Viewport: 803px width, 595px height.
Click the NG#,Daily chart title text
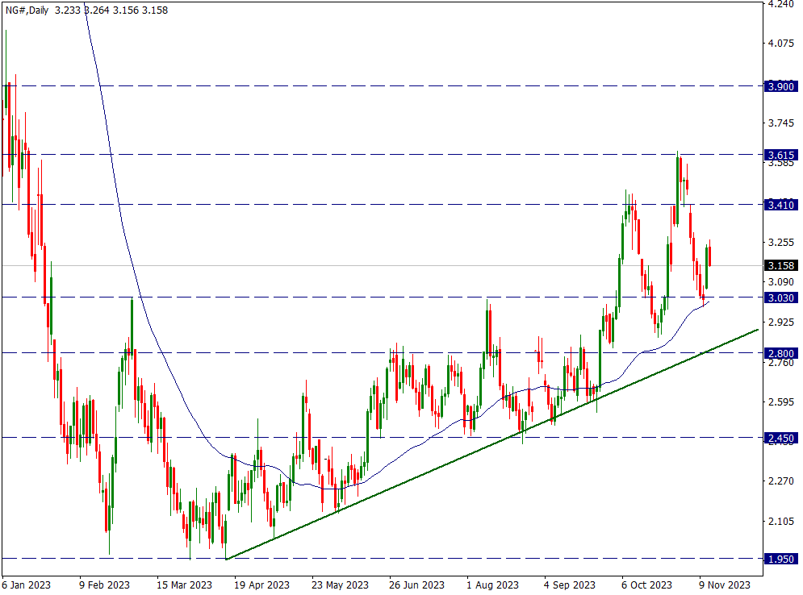(x=27, y=10)
